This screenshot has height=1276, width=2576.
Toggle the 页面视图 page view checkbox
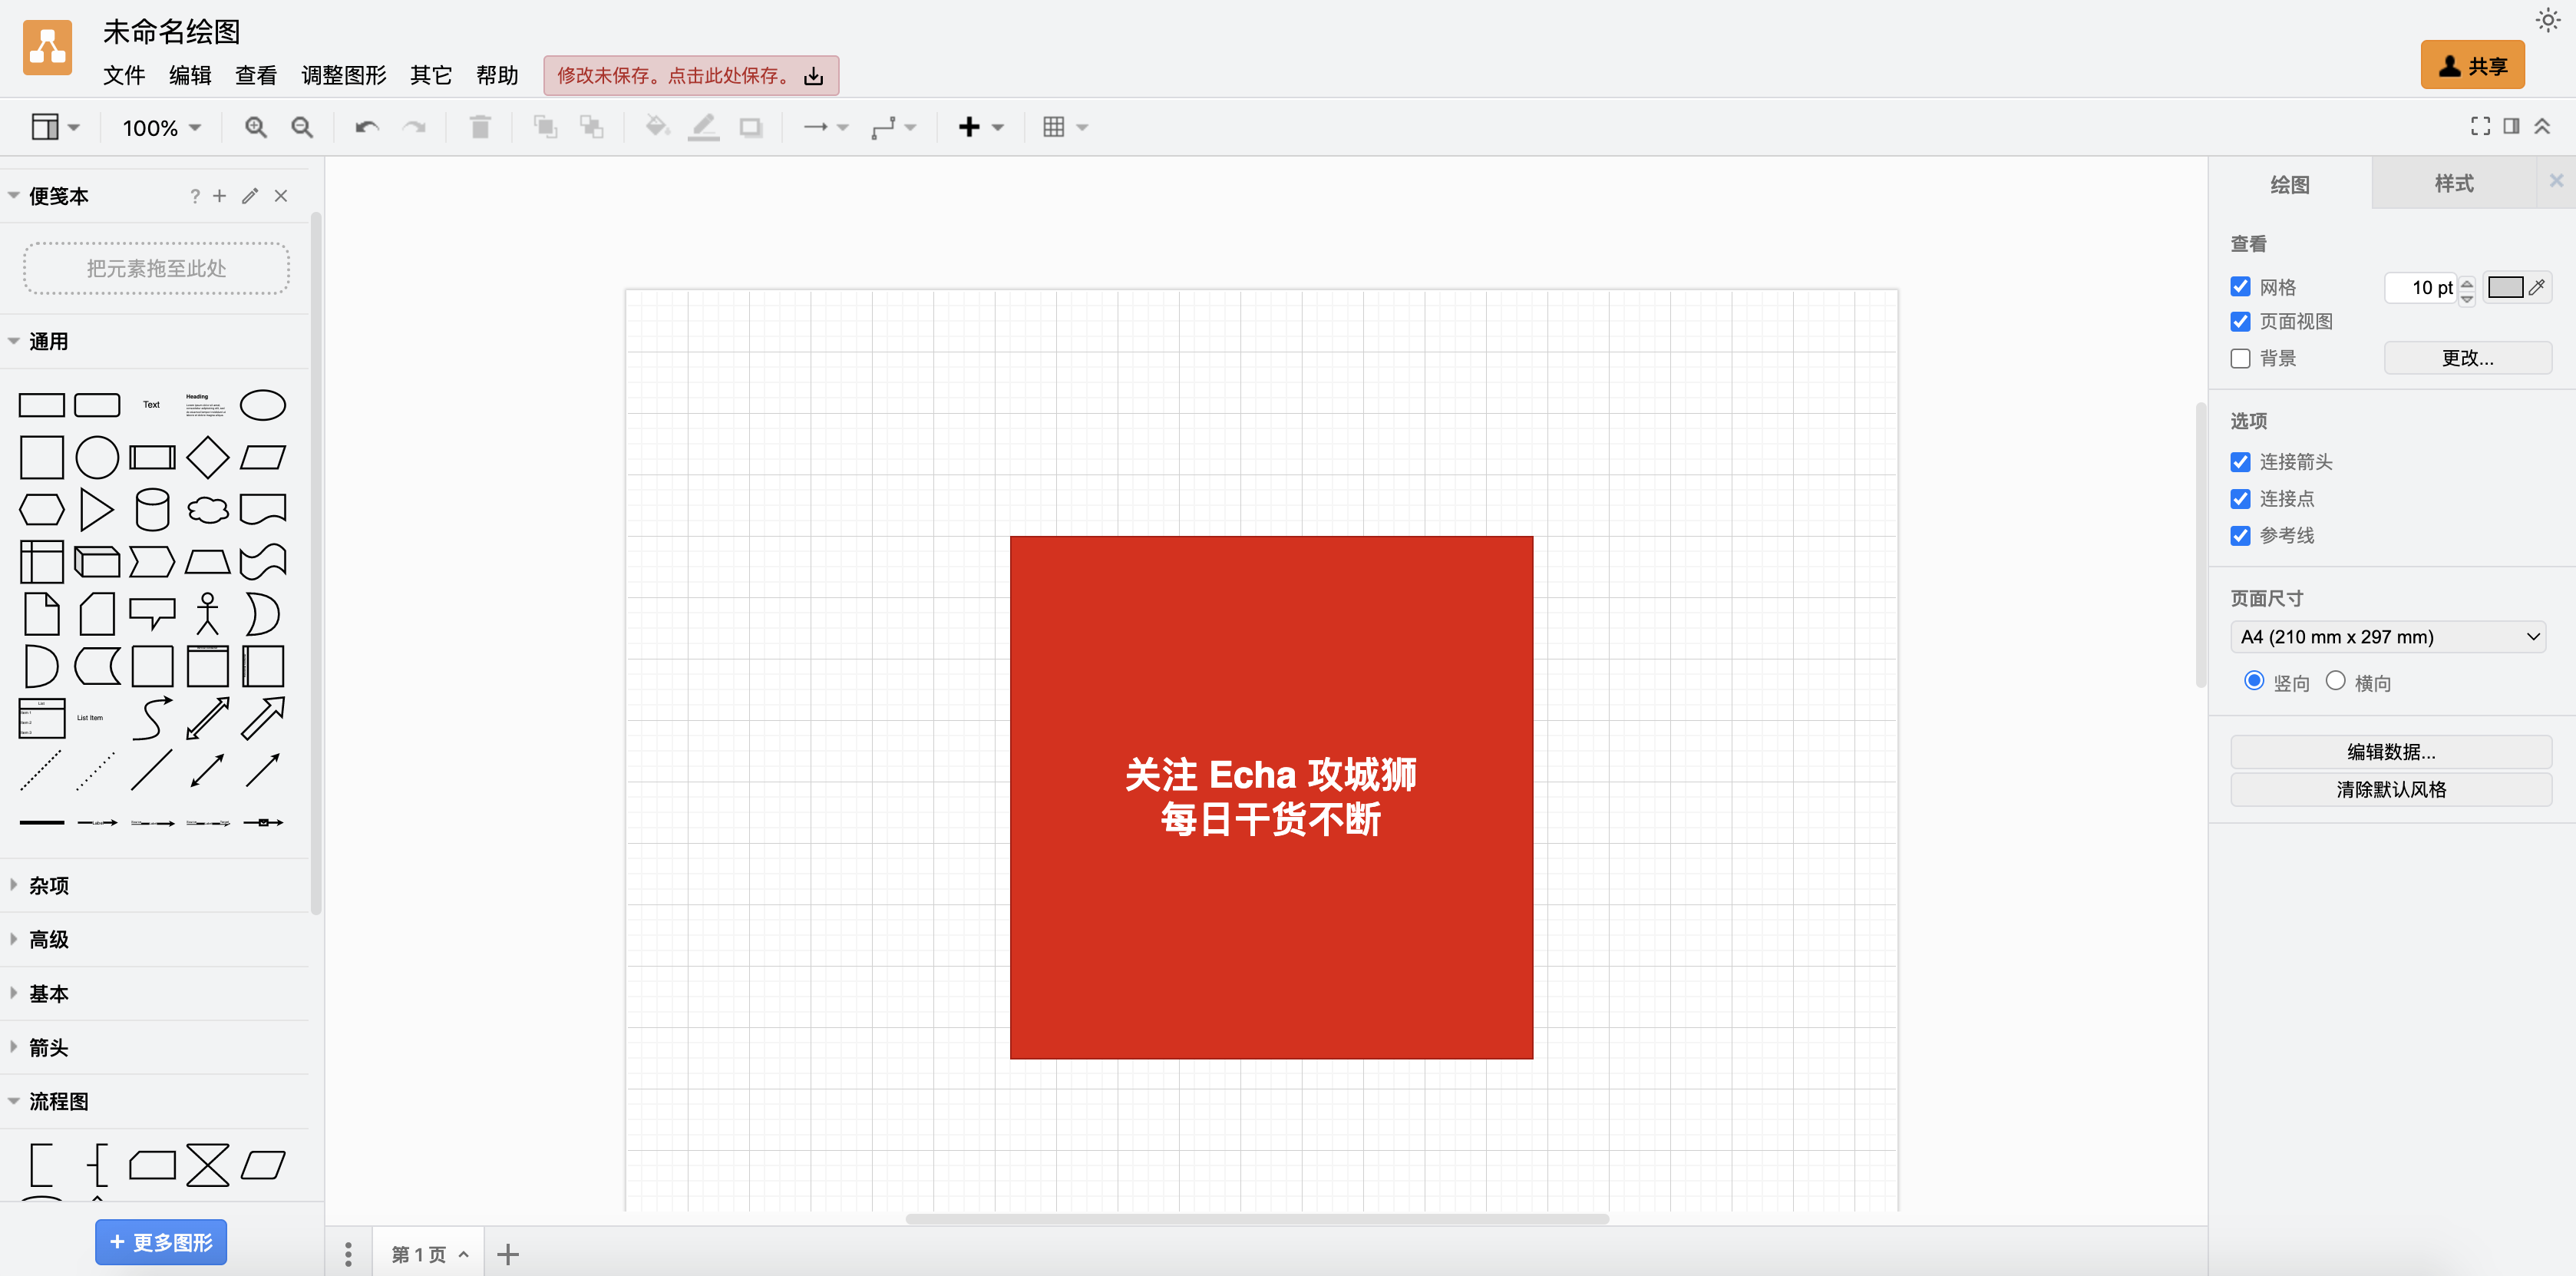2241,322
